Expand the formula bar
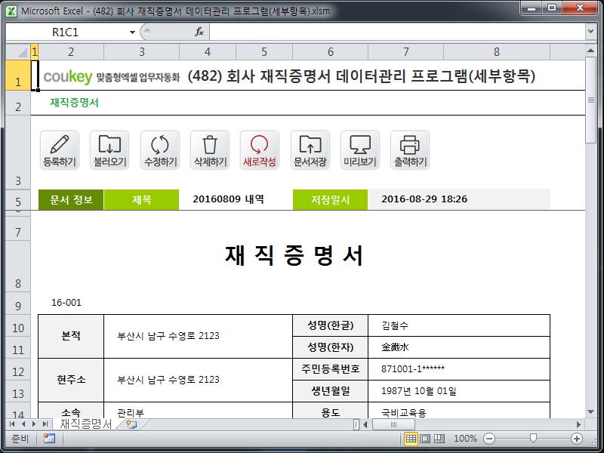 (591, 32)
